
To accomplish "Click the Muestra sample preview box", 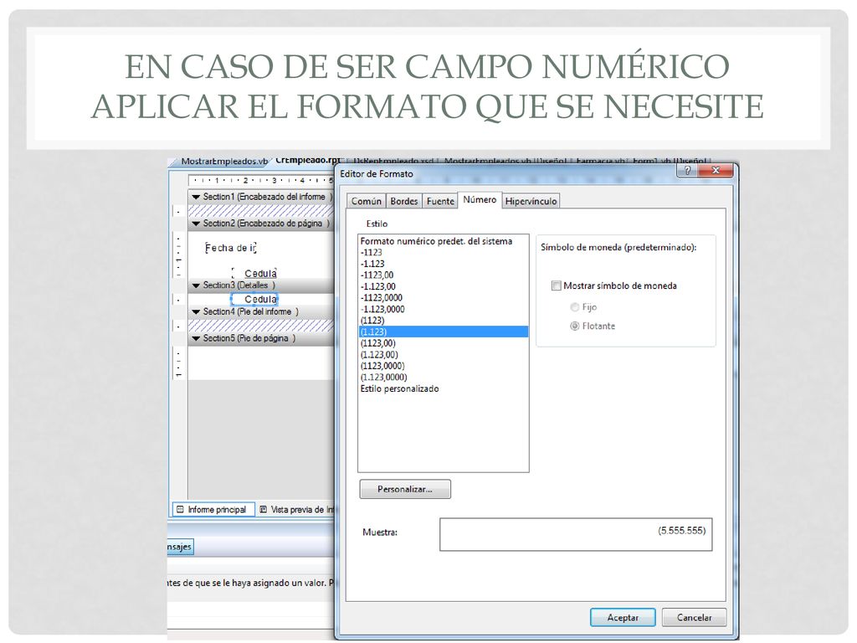I will click(576, 534).
